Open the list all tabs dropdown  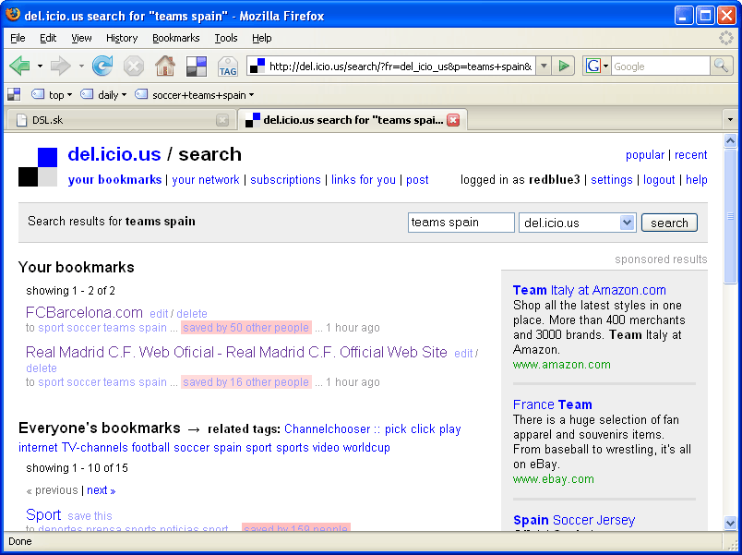tap(730, 120)
